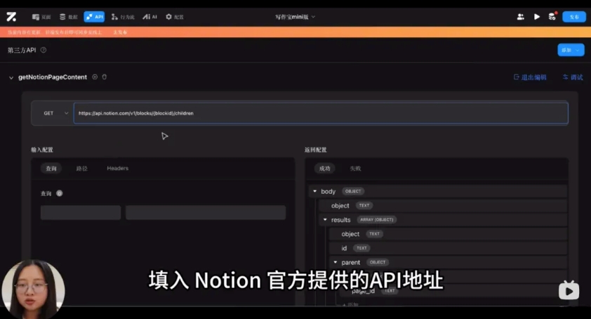Switch to the Headers tab
The image size is (591, 319).
coord(118,169)
